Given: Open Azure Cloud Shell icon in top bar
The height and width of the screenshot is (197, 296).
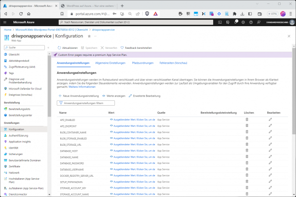Looking at the screenshot, I should 220,22.
